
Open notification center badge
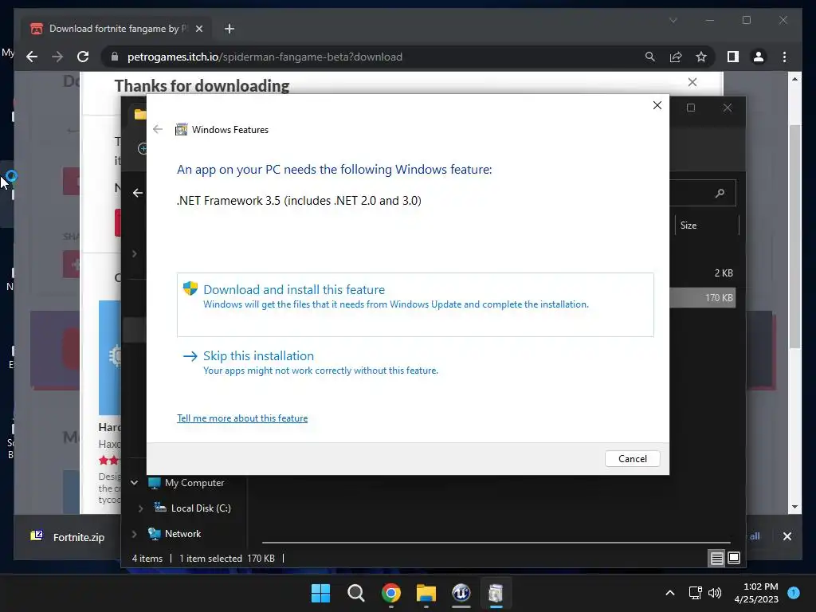(x=794, y=593)
